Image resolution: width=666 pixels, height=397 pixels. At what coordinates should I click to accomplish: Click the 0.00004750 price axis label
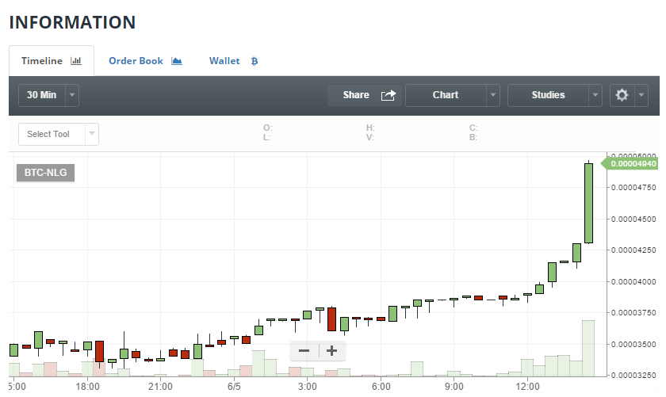[x=633, y=188]
